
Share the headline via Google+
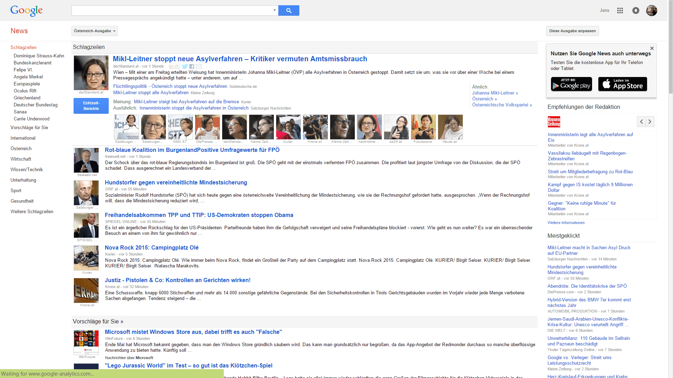click(174, 66)
